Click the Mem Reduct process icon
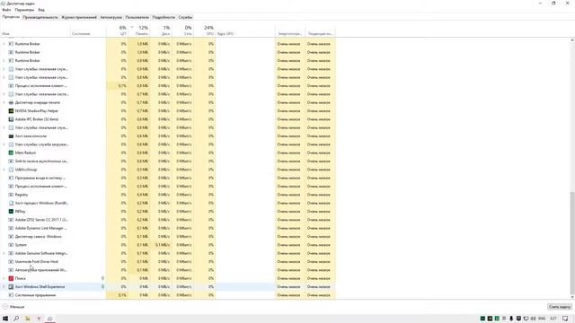575x323 pixels. pos(11,153)
